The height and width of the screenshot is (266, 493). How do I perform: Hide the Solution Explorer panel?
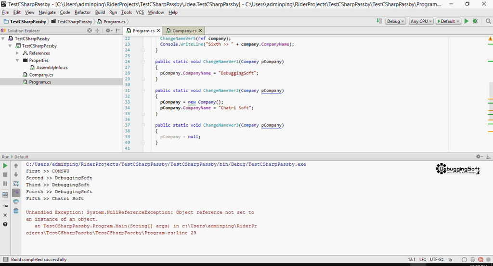pyautogui.click(x=118, y=30)
